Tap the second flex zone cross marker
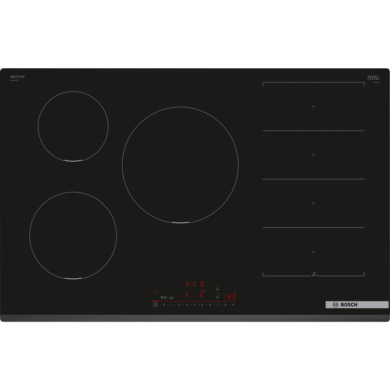The height and width of the screenshot is (390, 390). [313, 155]
